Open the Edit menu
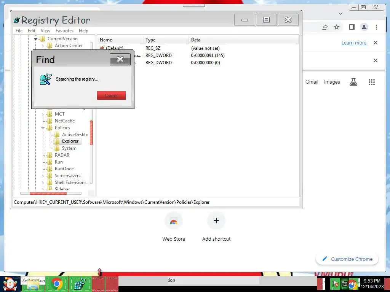 tap(31, 31)
